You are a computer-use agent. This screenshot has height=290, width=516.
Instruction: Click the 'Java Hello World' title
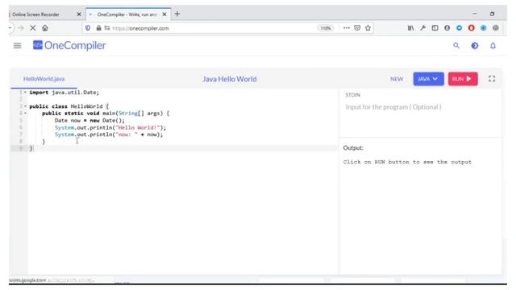point(229,79)
